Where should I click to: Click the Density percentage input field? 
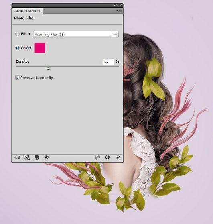click(108, 62)
